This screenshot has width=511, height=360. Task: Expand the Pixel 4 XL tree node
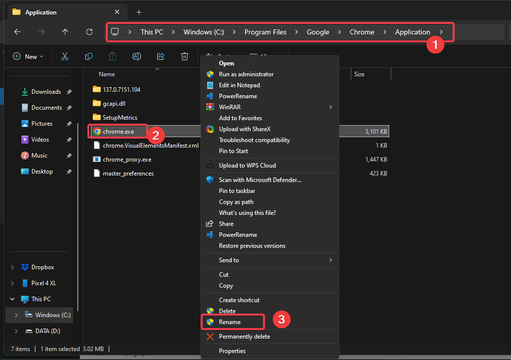tap(12, 283)
